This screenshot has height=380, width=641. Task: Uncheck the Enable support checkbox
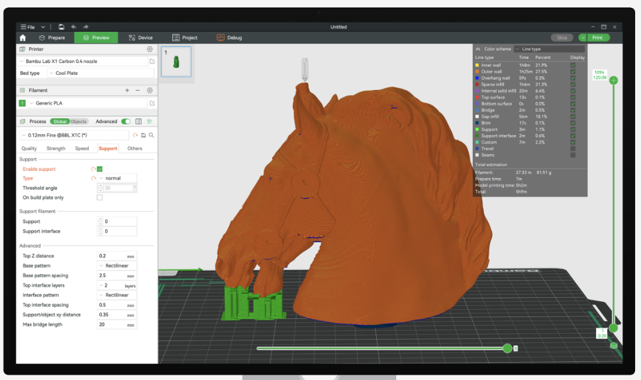click(100, 169)
